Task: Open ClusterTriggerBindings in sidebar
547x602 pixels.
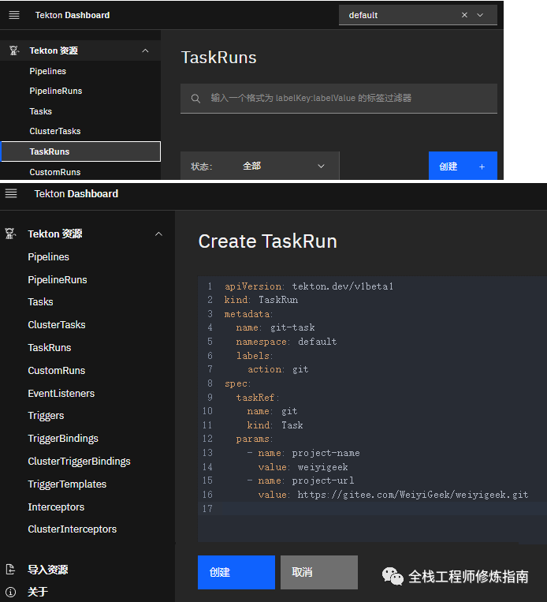Action: [79, 461]
